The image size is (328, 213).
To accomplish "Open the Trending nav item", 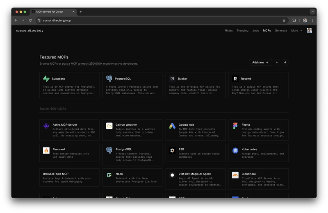I will [x=242, y=31].
